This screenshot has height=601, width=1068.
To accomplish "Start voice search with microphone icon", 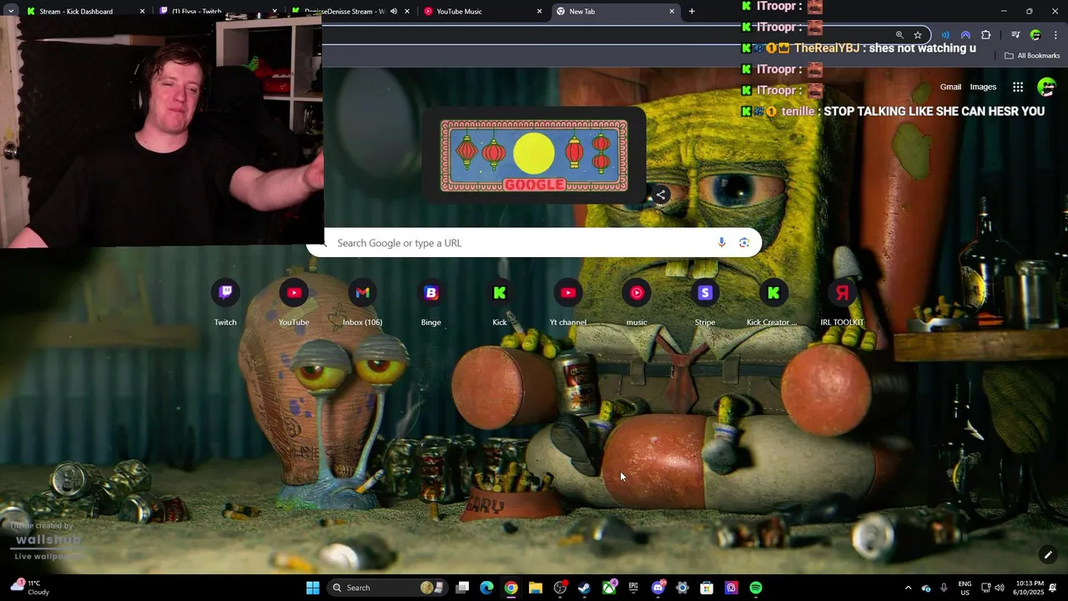I will click(x=722, y=243).
